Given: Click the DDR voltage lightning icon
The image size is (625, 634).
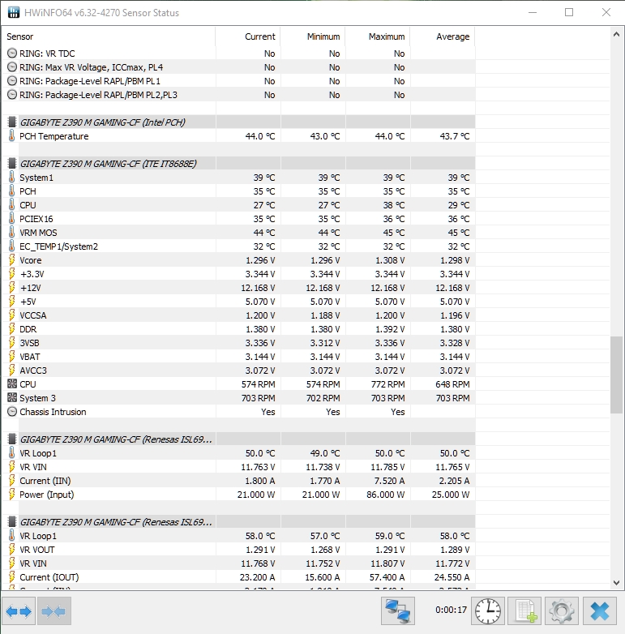Looking at the screenshot, I should point(12,329).
